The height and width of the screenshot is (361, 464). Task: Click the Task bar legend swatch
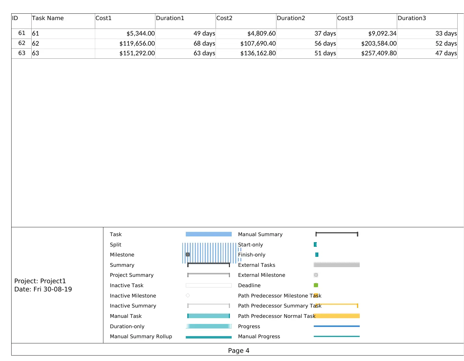(209, 234)
